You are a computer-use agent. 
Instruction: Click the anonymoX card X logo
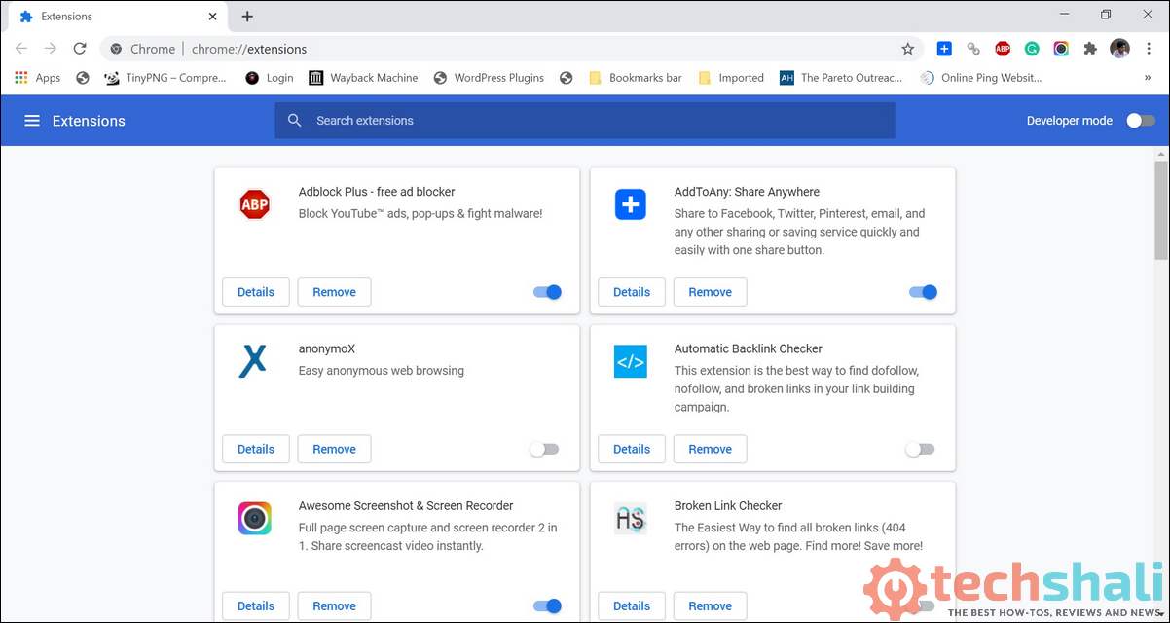coord(253,361)
